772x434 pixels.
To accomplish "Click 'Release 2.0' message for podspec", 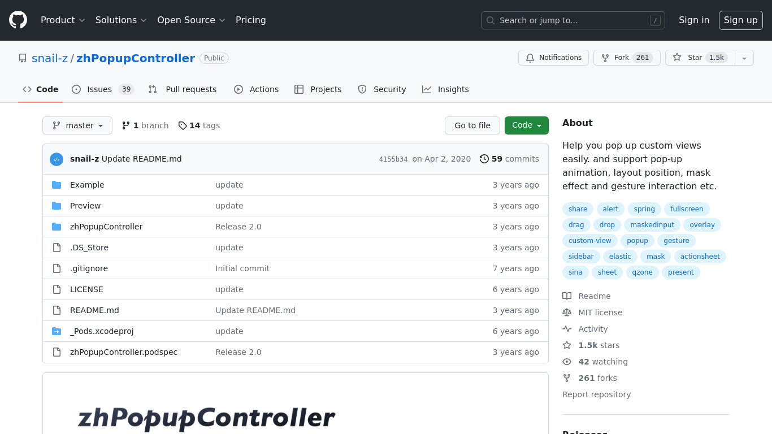I will point(238,352).
